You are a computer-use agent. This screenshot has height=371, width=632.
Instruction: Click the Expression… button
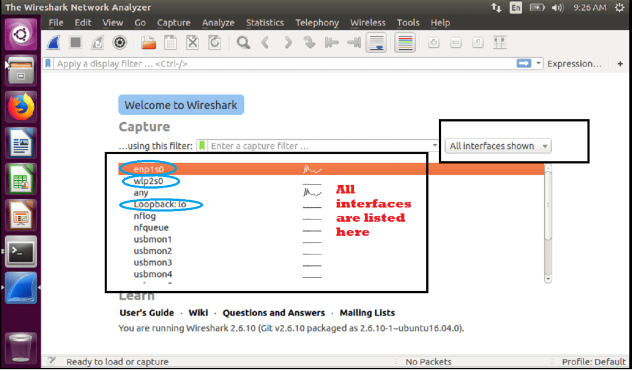pos(574,64)
